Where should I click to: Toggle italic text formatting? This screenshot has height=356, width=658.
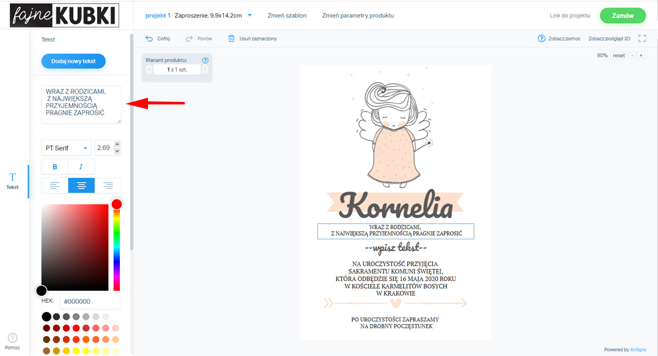pos(81,167)
